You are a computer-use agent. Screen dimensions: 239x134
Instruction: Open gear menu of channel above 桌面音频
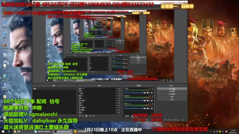click(152, 93)
